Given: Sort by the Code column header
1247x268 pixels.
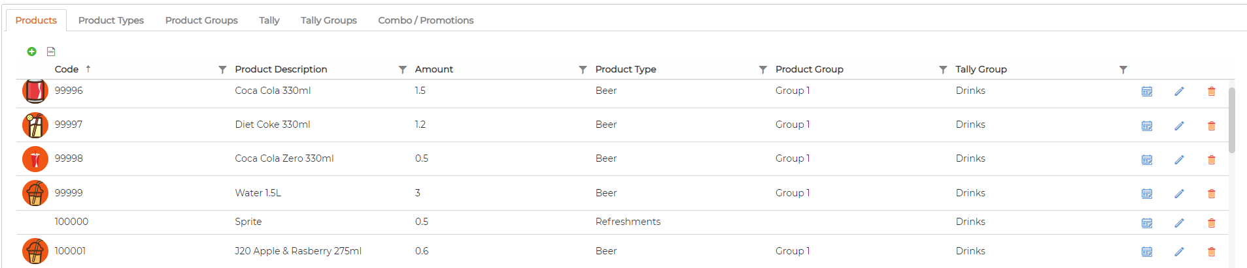Looking at the screenshot, I should click(67, 69).
